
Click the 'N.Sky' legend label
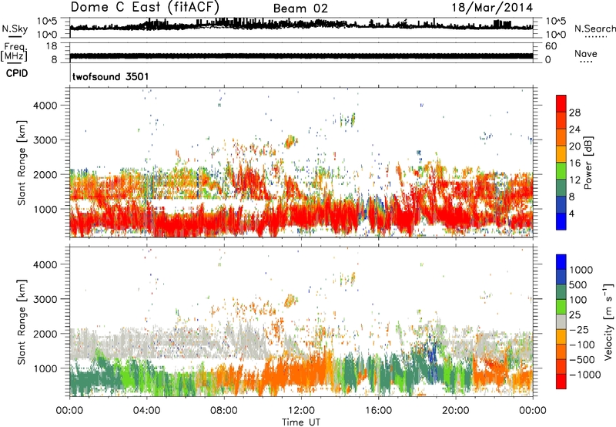(15, 29)
